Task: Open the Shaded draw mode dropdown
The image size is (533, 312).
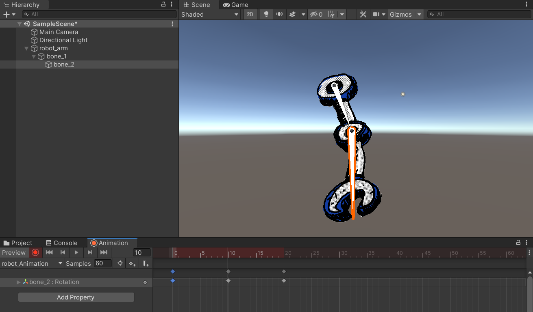Action: [x=210, y=14]
